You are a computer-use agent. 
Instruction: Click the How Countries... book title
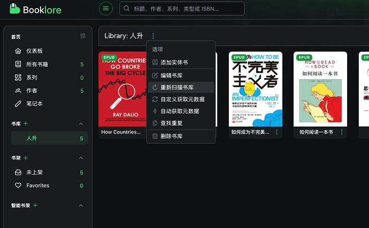click(121, 132)
